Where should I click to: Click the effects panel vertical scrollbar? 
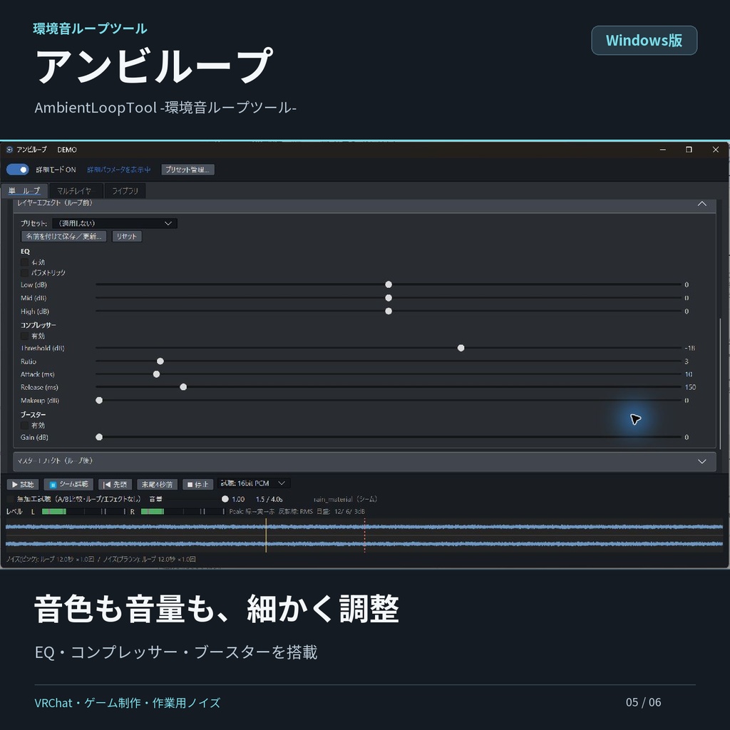click(720, 384)
